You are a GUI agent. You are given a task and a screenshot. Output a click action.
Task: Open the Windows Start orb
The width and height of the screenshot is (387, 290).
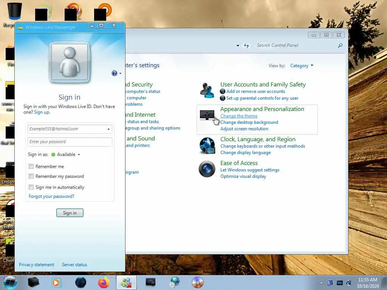10,282
